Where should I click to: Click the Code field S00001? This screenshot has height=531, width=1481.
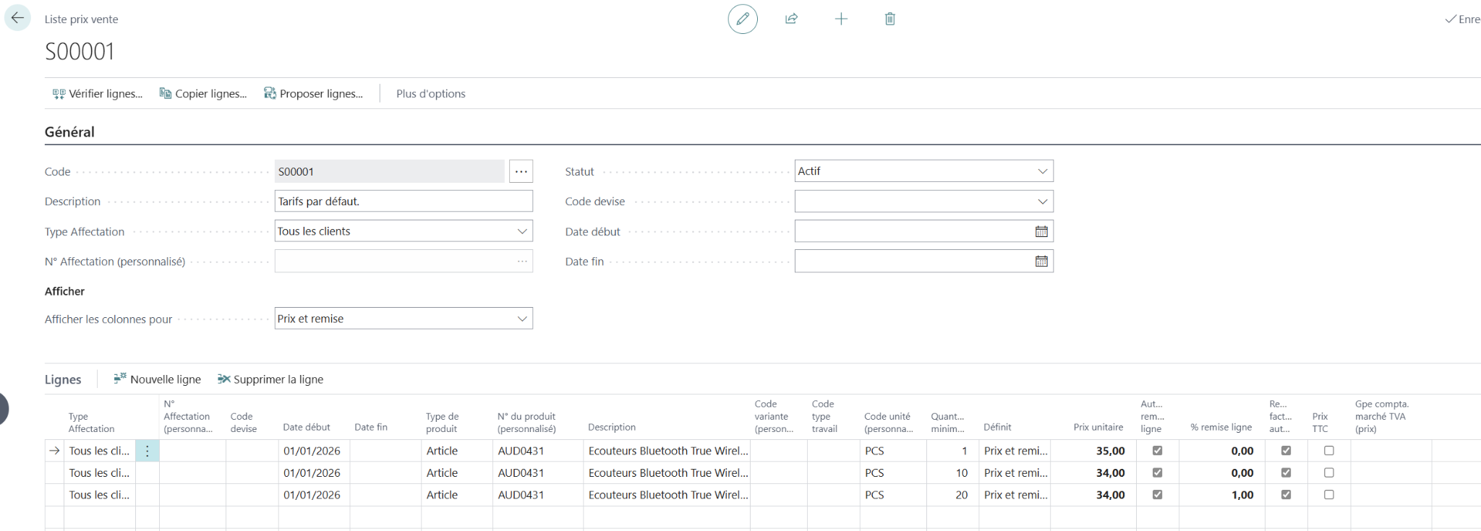click(x=390, y=171)
